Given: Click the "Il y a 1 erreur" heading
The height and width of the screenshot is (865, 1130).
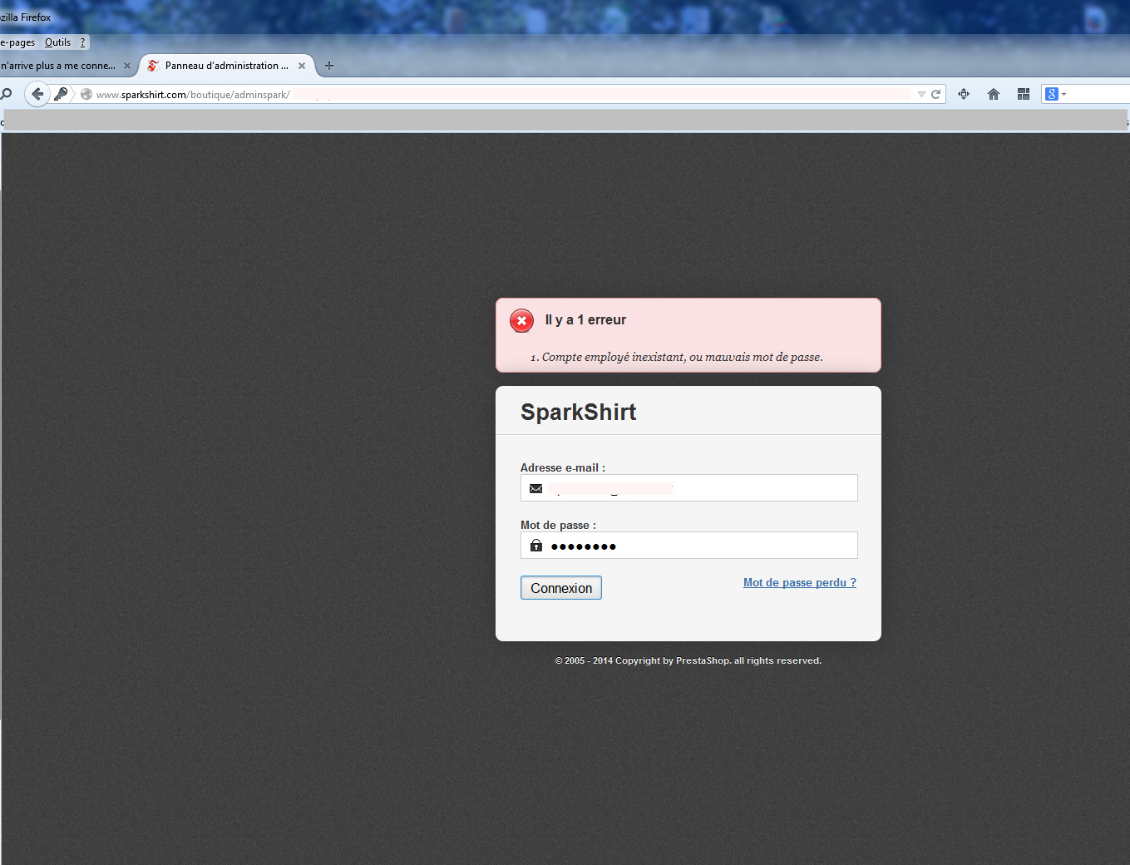Looking at the screenshot, I should click(x=585, y=320).
